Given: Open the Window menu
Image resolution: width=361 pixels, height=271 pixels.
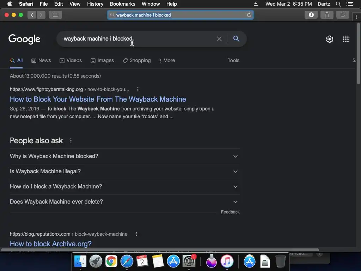Looking at the screenshot, I should click(151, 4).
